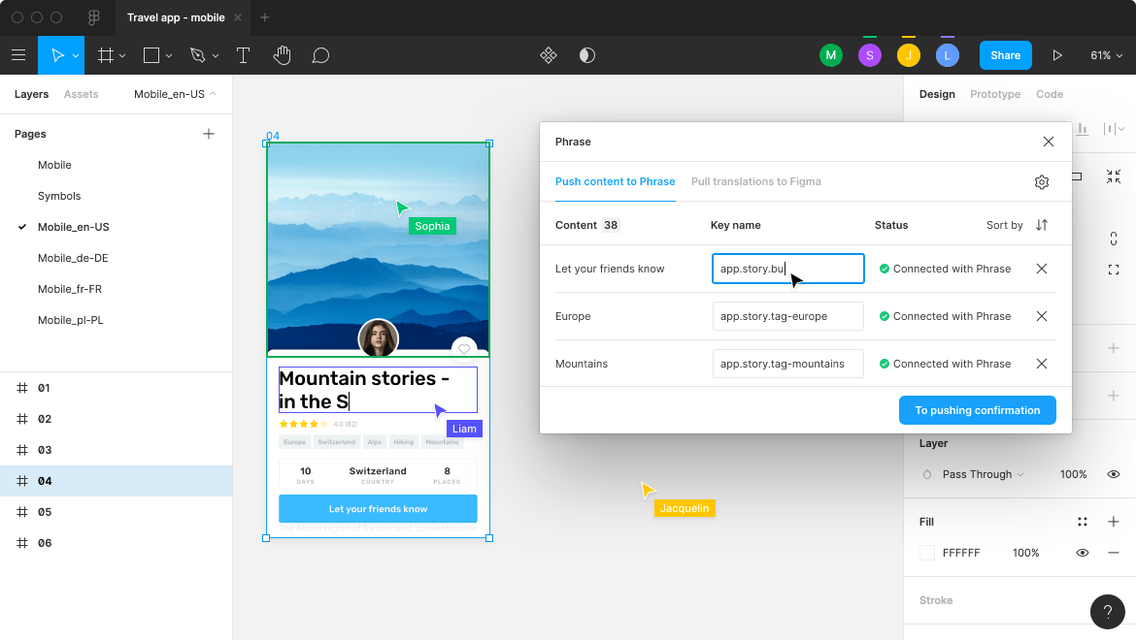This screenshot has width=1136, height=640.
Task: Open Phrase plugin settings gear
Action: pos(1042,181)
